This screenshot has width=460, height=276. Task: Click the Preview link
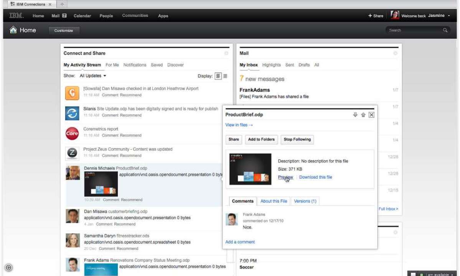285,177
